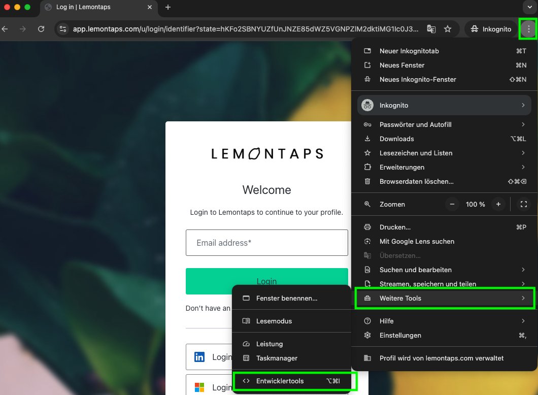Choose Browserdaten löschen… entry
This screenshot has height=395, width=538.
point(444,182)
